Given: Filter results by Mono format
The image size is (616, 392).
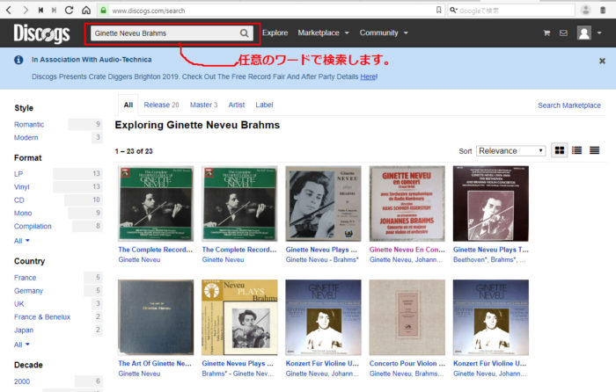Looking at the screenshot, I should point(23,213).
